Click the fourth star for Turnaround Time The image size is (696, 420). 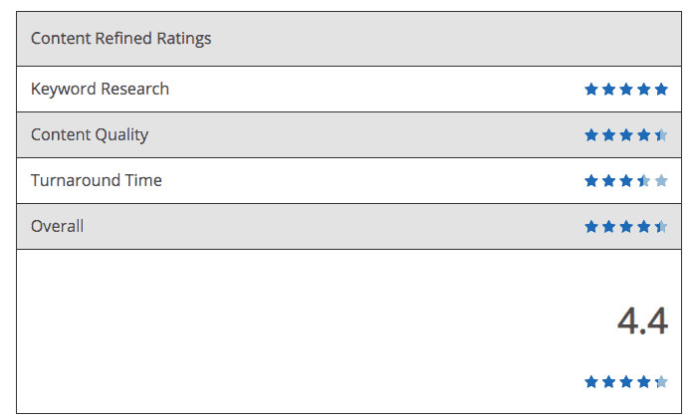643,181
